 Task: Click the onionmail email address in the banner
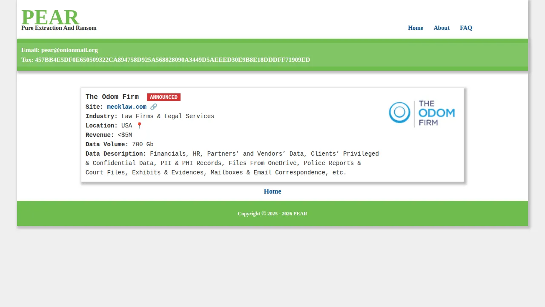click(x=69, y=50)
